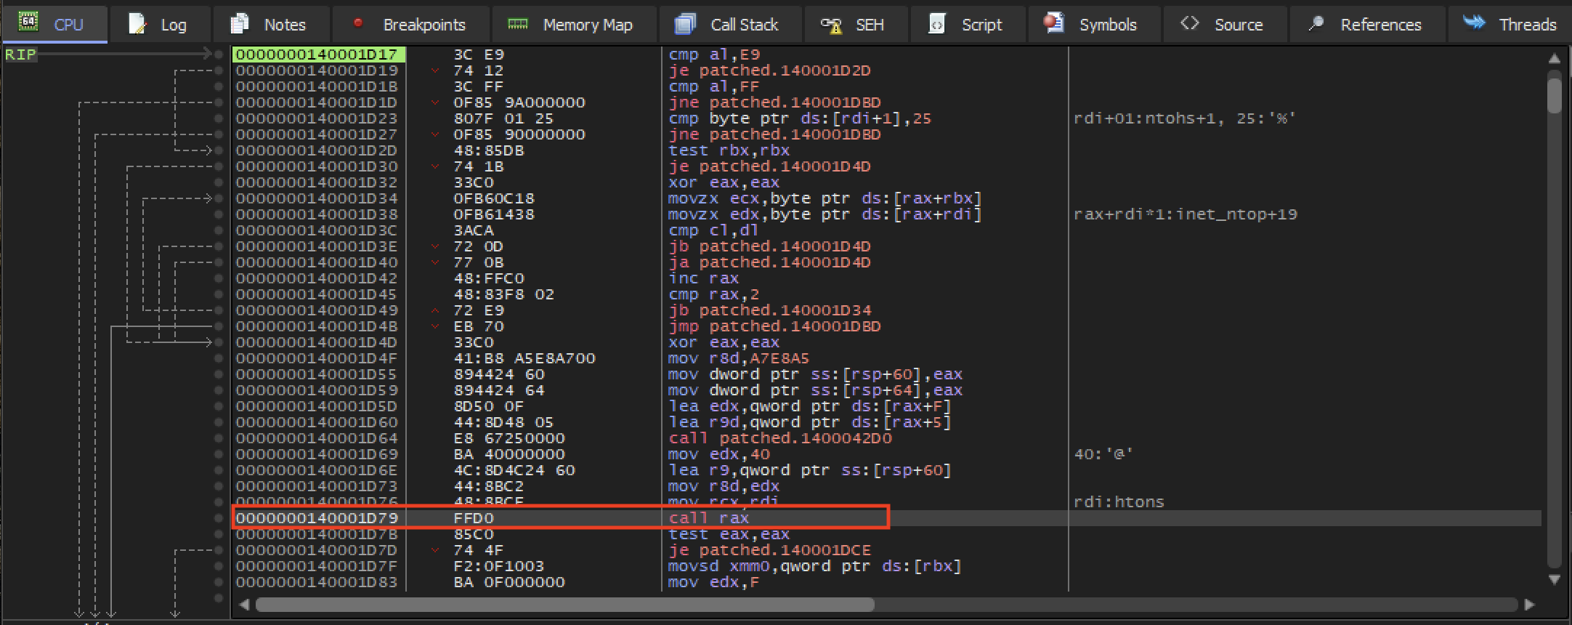Select 'test rbx,rbx' instruction
Image resolution: width=1572 pixels, height=625 pixels.
[x=729, y=150]
